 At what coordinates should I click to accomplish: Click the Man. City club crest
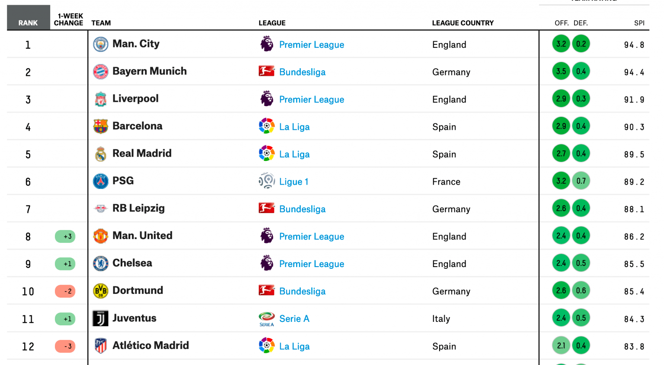click(101, 44)
